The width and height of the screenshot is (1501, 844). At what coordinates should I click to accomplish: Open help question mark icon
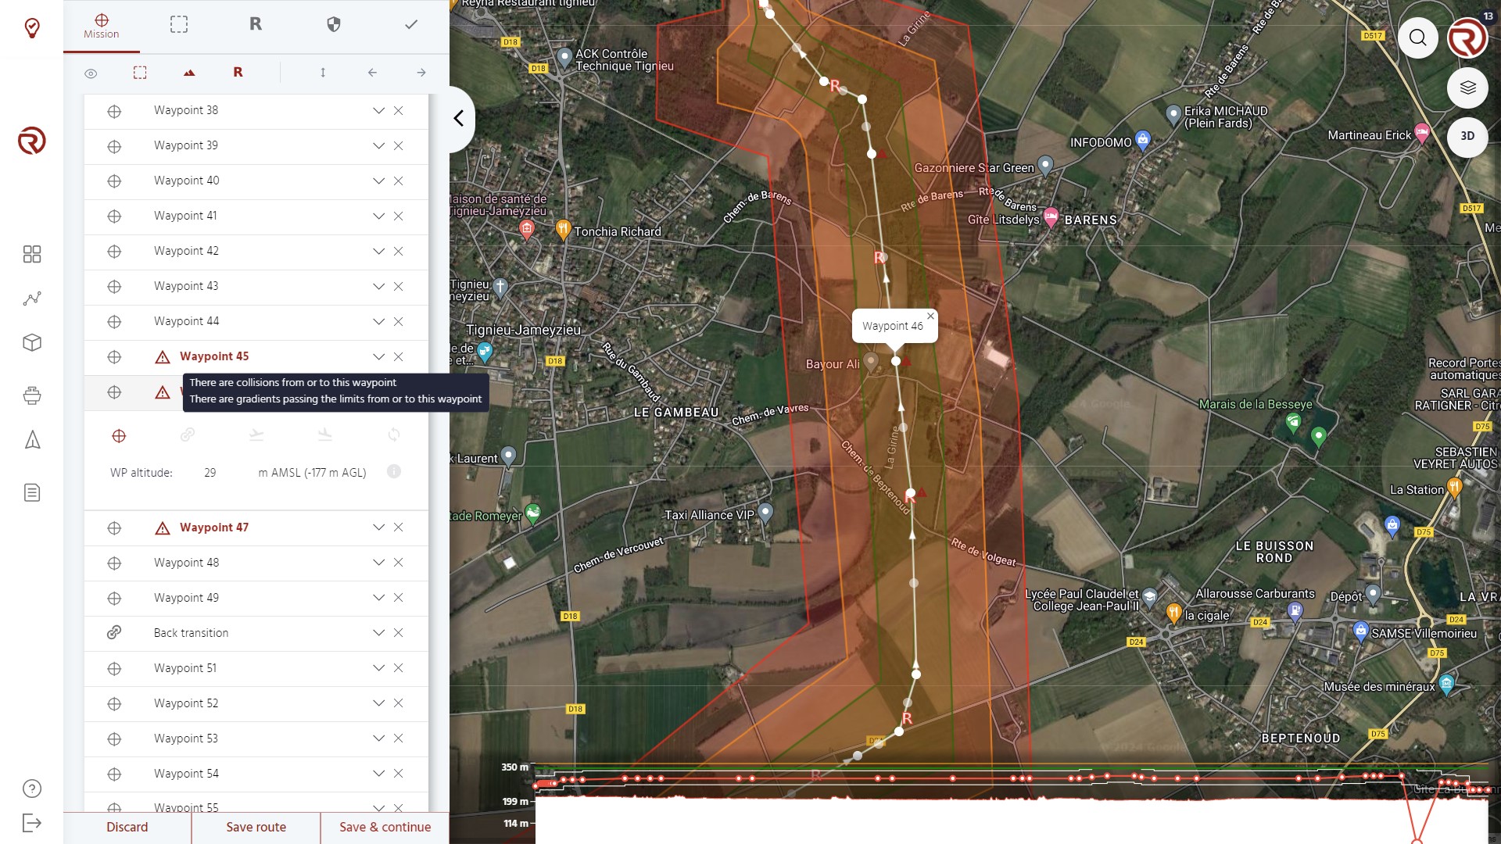click(x=32, y=789)
